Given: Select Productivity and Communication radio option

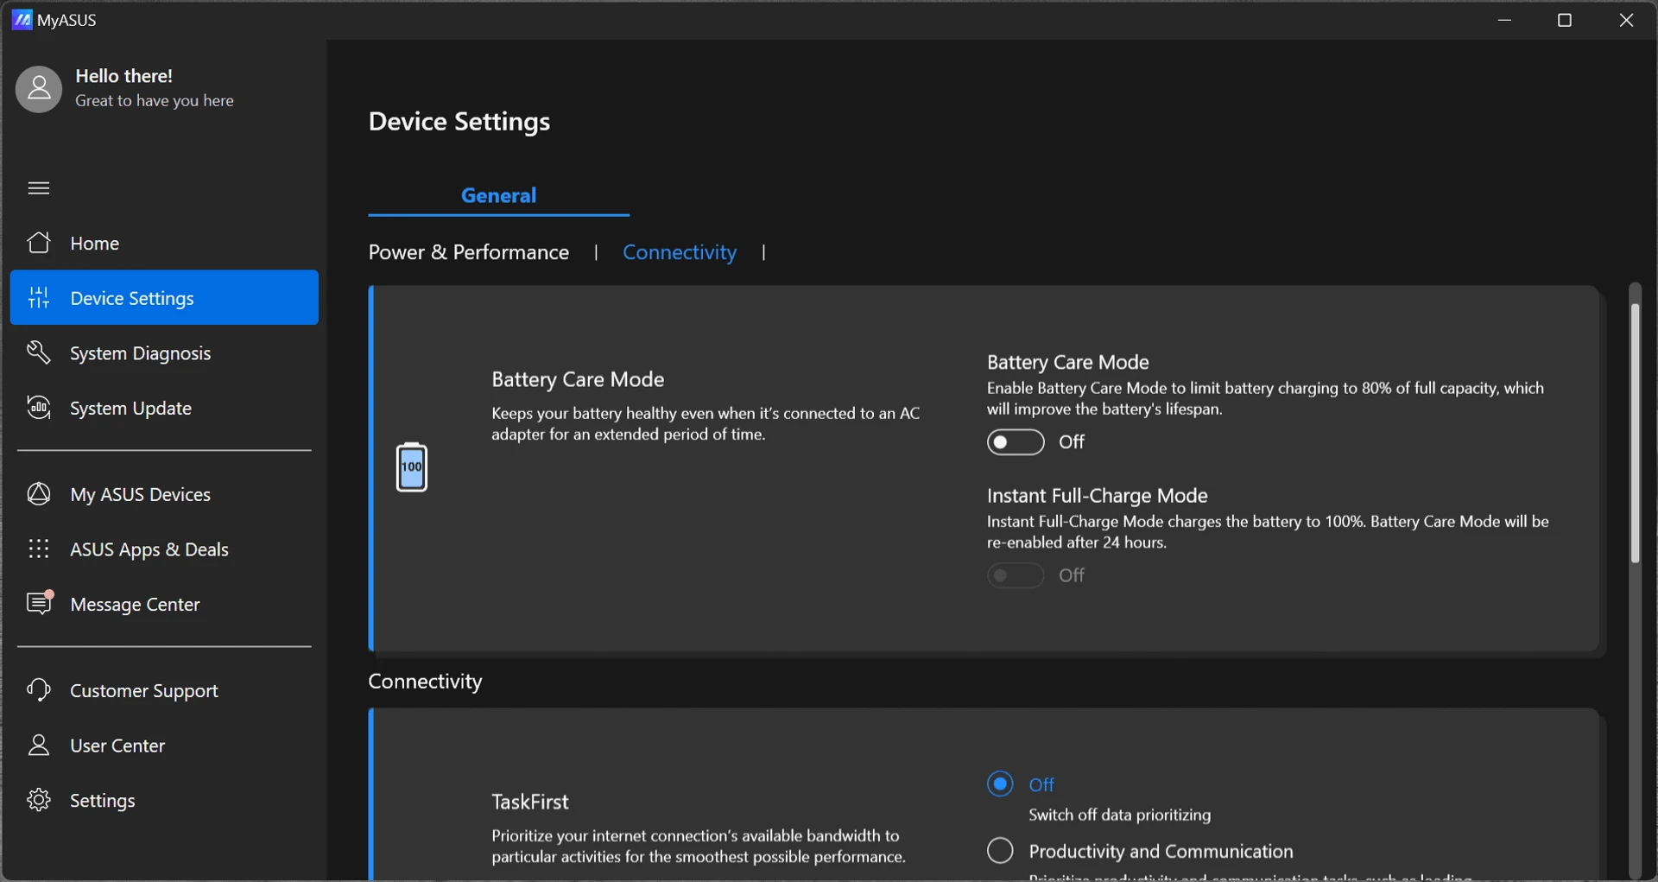Looking at the screenshot, I should (1000, 851).
